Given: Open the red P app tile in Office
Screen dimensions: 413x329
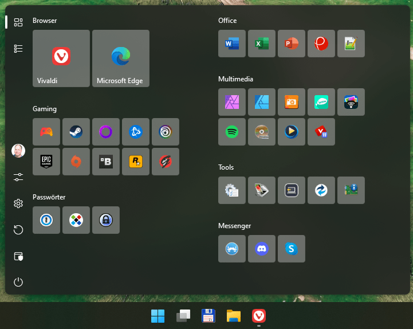Looking at the screenshot, I should [321, 44].
